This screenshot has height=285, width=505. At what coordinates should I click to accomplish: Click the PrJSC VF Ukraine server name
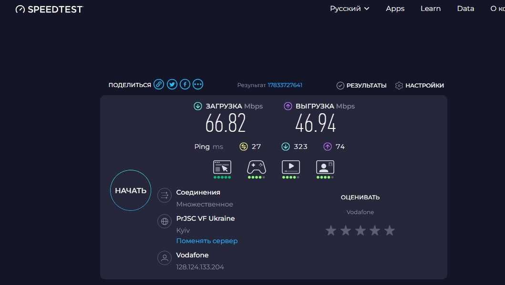tap(206, 218)
